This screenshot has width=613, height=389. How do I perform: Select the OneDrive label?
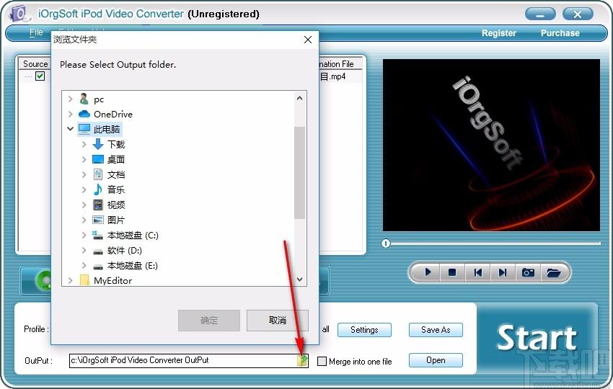[x=113, y=114]
